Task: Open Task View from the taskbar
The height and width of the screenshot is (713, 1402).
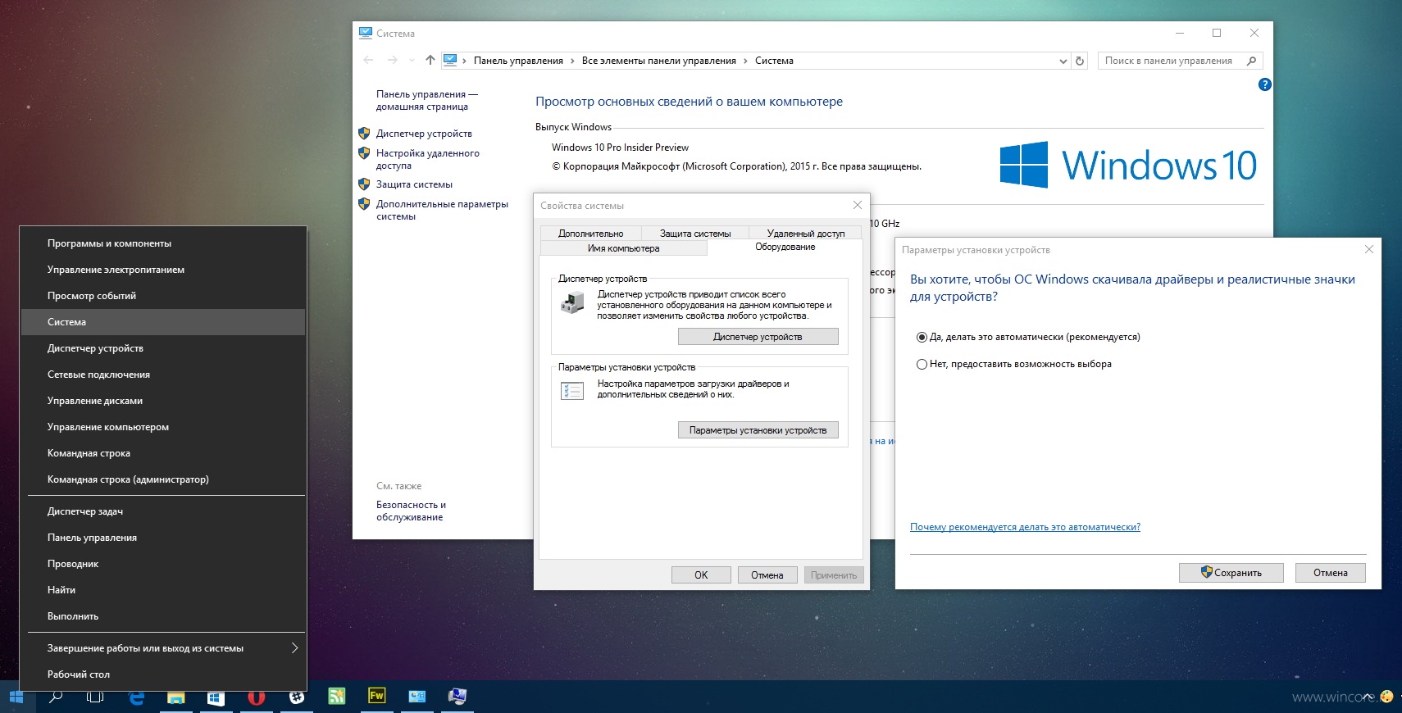Action: point(95,697)
